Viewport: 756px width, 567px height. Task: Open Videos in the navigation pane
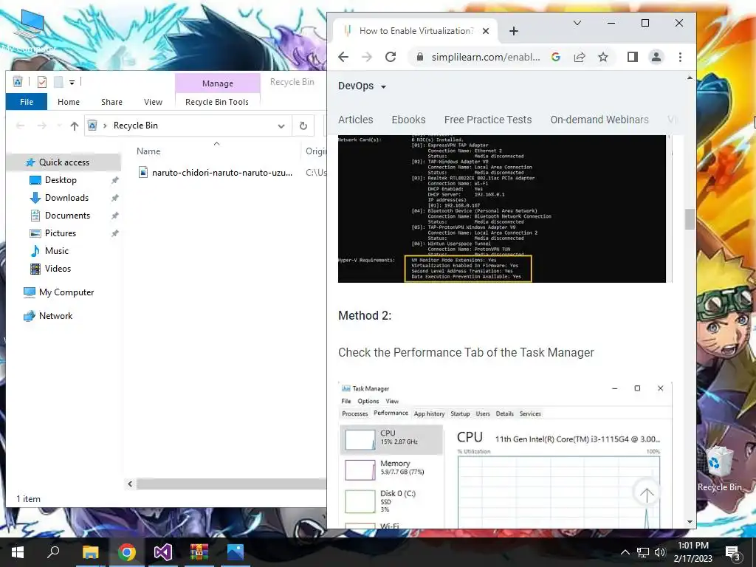(58, 269)
